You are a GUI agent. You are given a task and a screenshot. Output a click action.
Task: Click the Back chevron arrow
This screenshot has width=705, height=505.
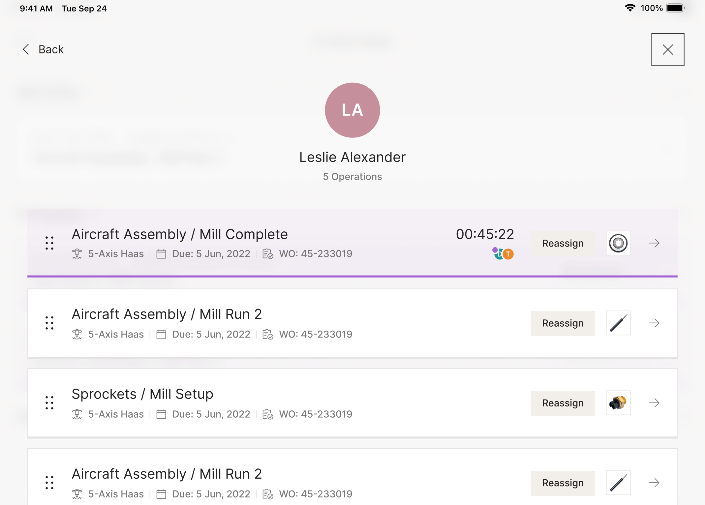click(26, 49)
